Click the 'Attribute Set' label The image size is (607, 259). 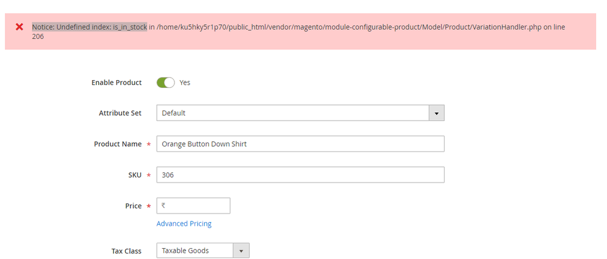[x=120, y=113]
